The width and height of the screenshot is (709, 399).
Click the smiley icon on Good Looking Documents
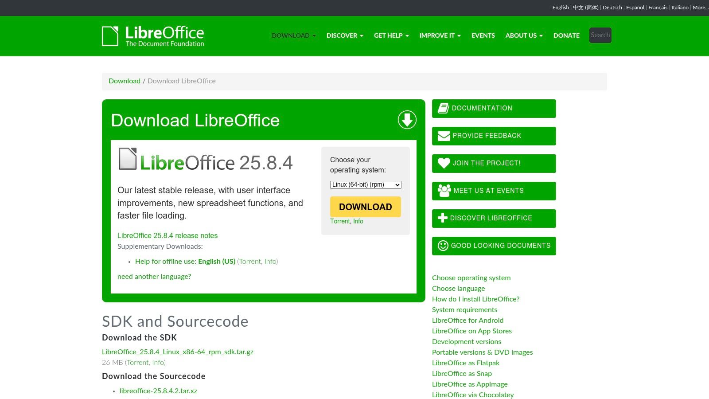[443, 245]
